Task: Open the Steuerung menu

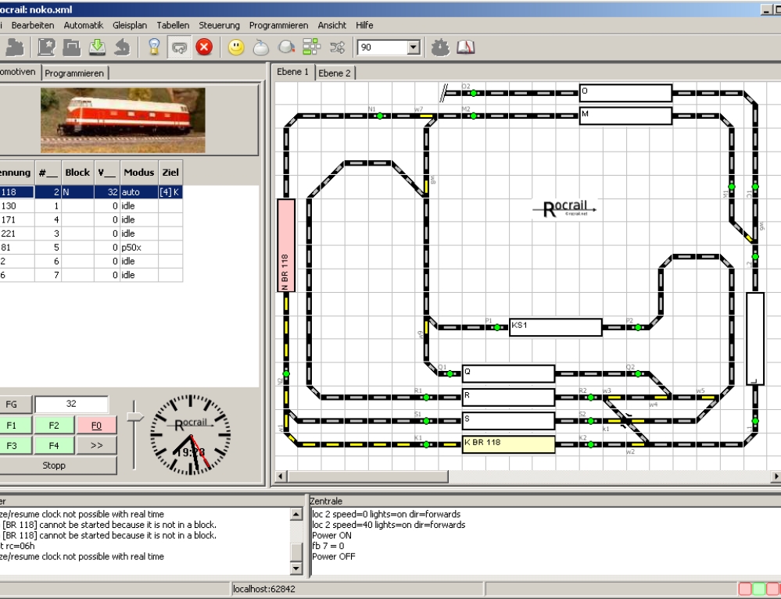Action: coord(219,25)
